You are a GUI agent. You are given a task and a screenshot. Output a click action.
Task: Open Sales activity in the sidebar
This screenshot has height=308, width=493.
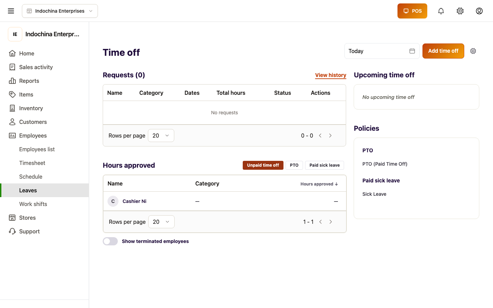point(45,67)
